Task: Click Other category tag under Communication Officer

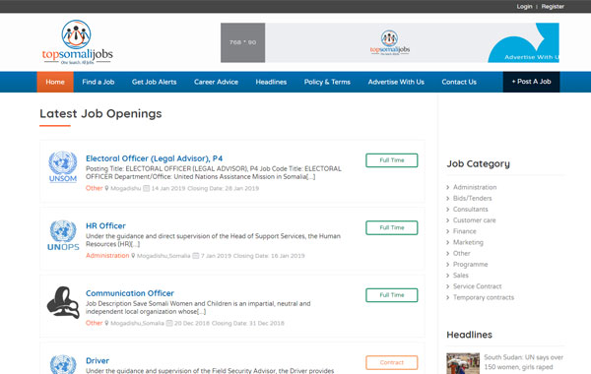Action: coord(94,323)
